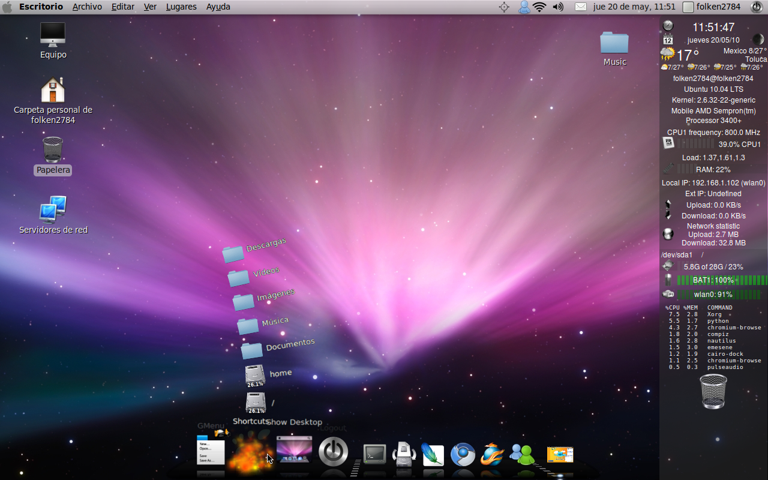Click the shutdown icon at far top-right
The height and width of the screenshot is (480, 768).
pos(756,7)
